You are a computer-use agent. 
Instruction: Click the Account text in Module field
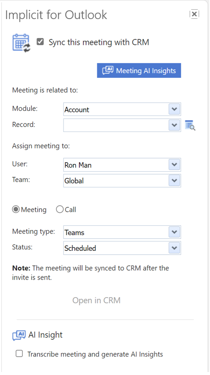(x=76, y=110)
